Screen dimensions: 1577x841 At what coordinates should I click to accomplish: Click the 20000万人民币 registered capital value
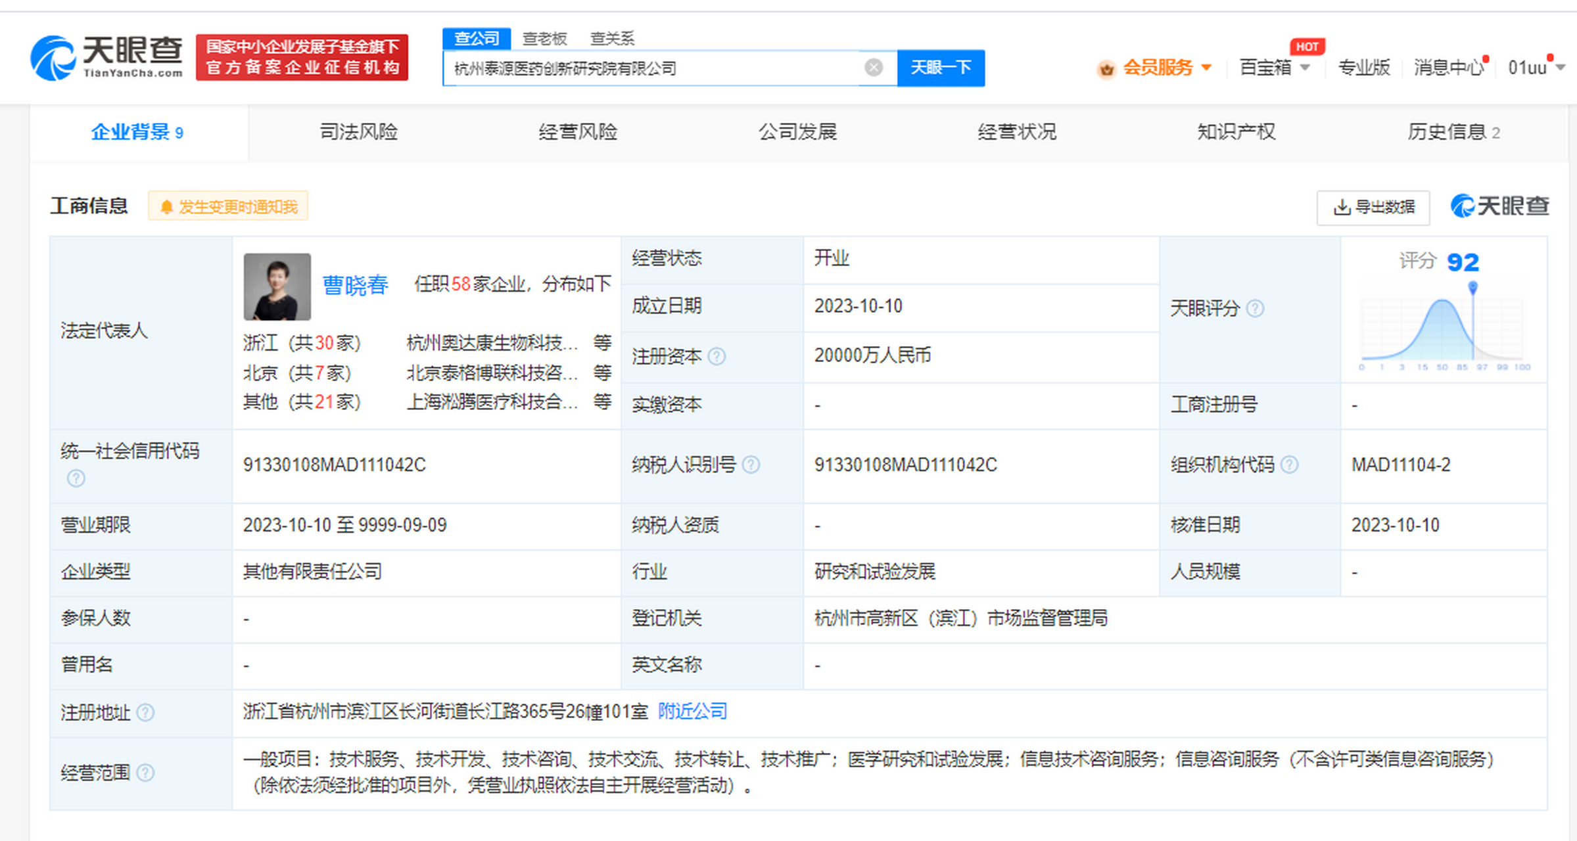pyautogui.click(x=872, y=355)
